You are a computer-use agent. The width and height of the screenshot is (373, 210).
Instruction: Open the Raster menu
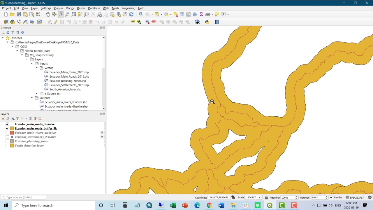(x=81, y=8)
